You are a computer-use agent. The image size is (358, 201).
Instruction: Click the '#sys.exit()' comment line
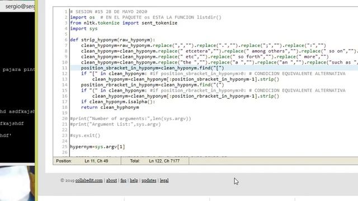point(85,136)
